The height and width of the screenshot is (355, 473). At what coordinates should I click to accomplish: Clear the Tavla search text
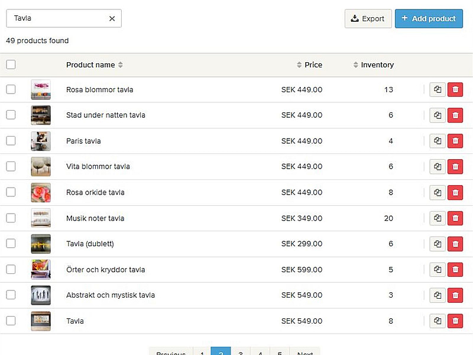click(112, 18)
